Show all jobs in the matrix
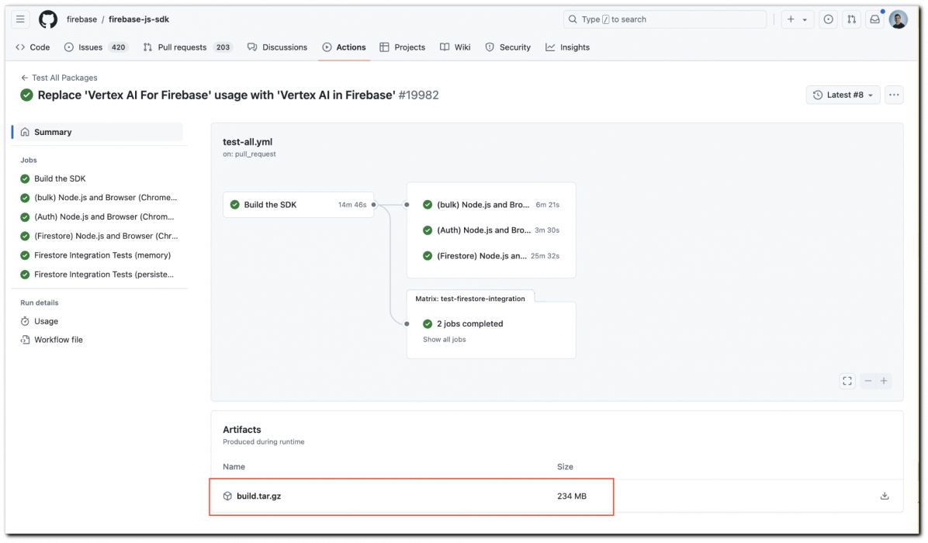The height and width of the screenshot is (543, 928). tap(444, 340)
